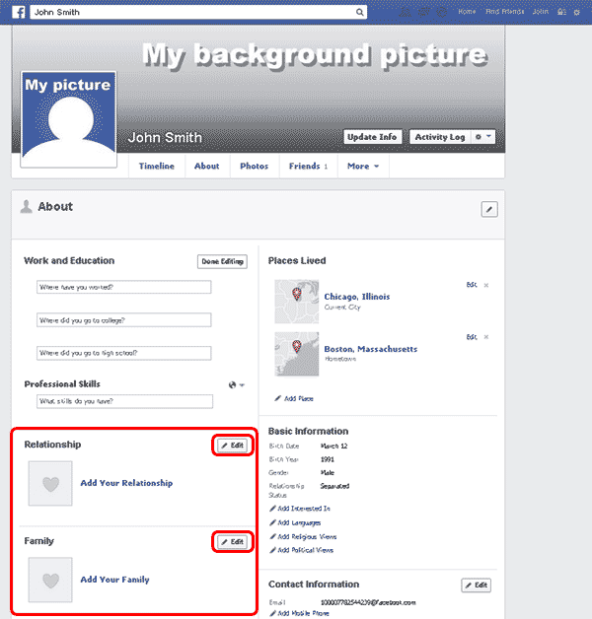Click Add Your Family link
592x619 pixels.
(x=115, y=580)
